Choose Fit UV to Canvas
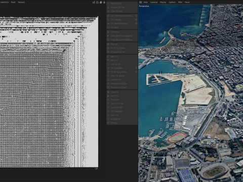The height and width of the screenshot is (182, 243). coord(122,48)
